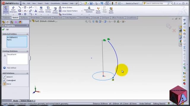Screen dimensions: 190x106
Task: Open the Appearances task pane tab
Action: coord(180,41)
